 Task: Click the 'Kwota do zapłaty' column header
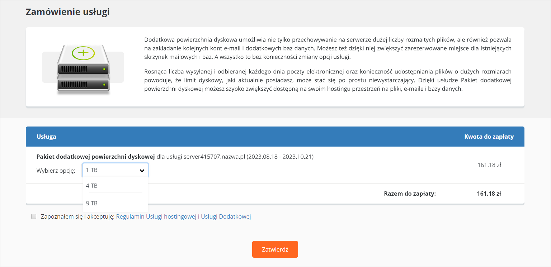[489, 137]
